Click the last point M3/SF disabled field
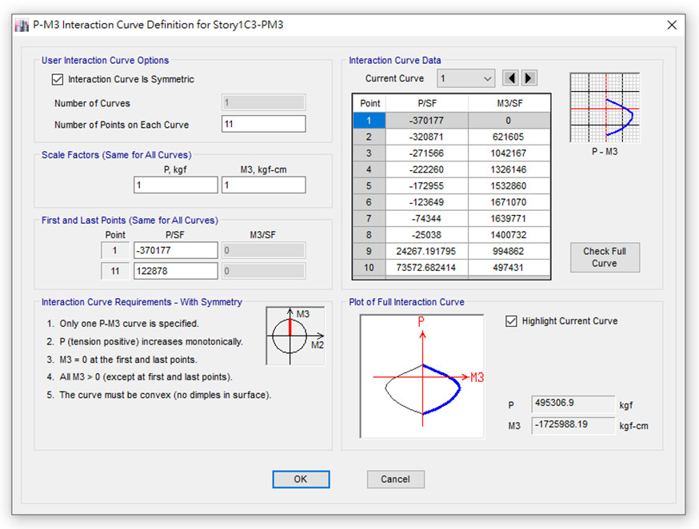 click(x=263, y=271)
